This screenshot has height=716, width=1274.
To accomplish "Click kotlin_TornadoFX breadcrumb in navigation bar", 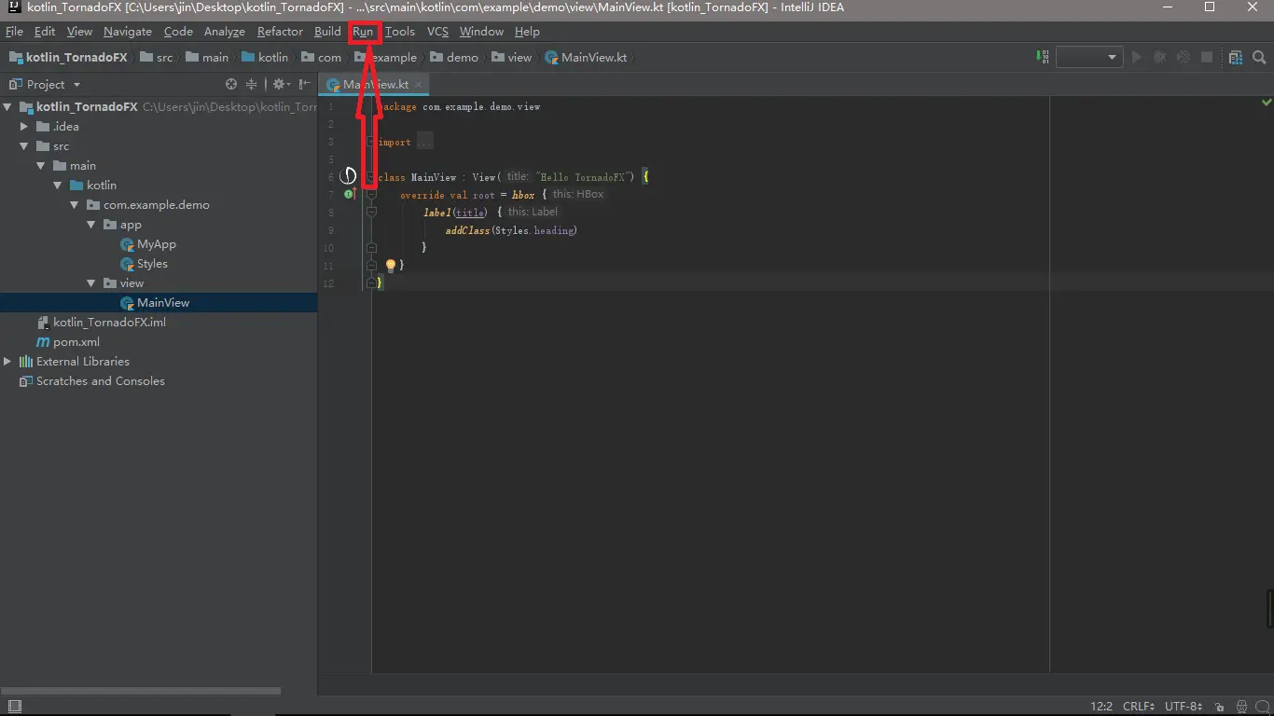I will (68, 57).
